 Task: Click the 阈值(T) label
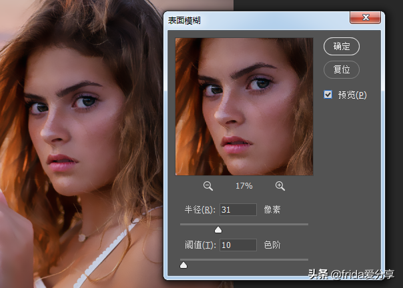199,245
